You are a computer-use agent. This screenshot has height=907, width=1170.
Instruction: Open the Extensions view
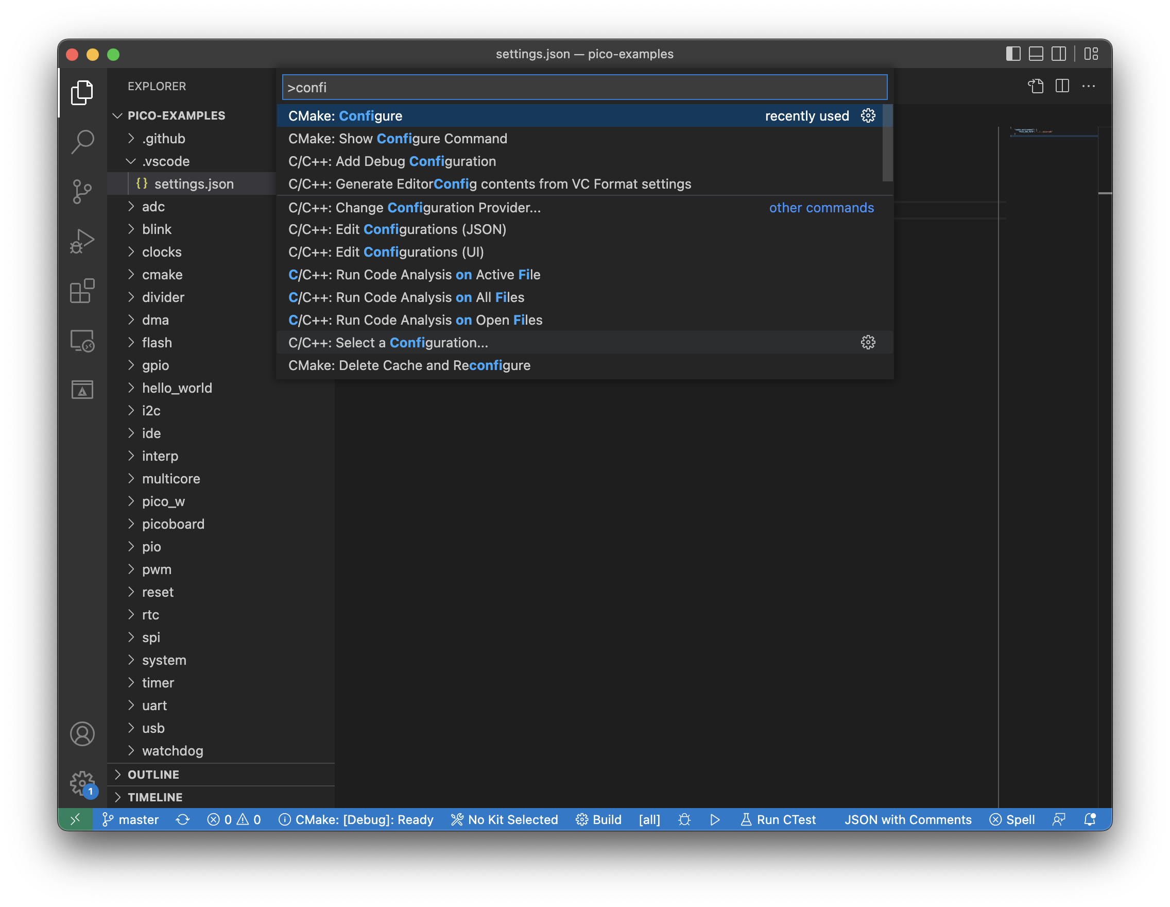pos(82,291)
